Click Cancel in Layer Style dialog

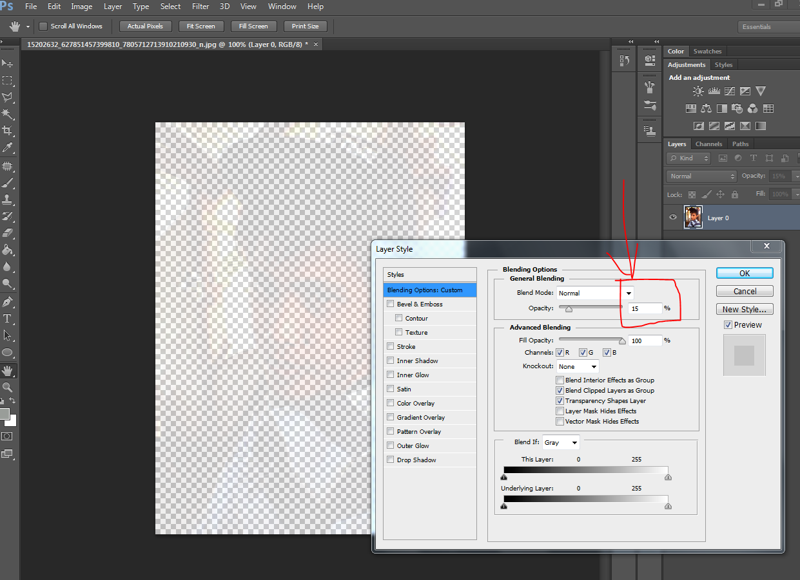745,291
